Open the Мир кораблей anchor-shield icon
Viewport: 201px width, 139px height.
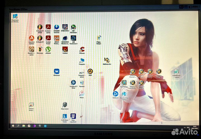coord(73,116)
